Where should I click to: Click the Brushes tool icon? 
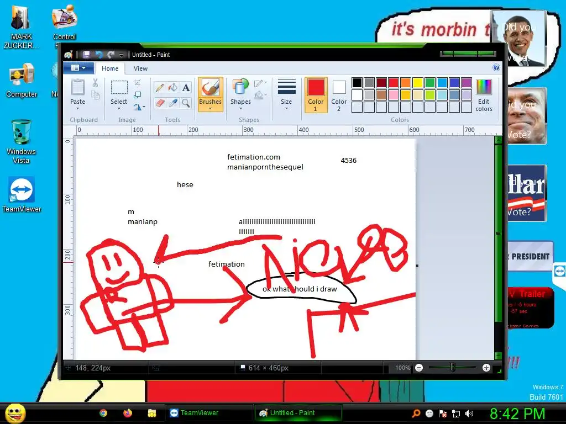(x=210, y=88)
